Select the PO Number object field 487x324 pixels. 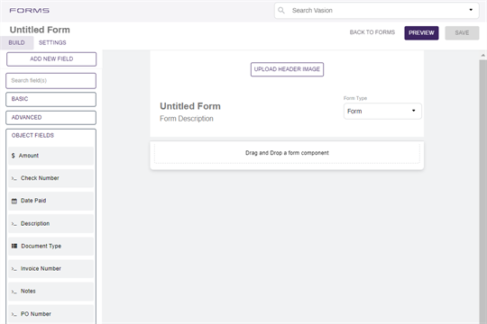pos(51,314)
